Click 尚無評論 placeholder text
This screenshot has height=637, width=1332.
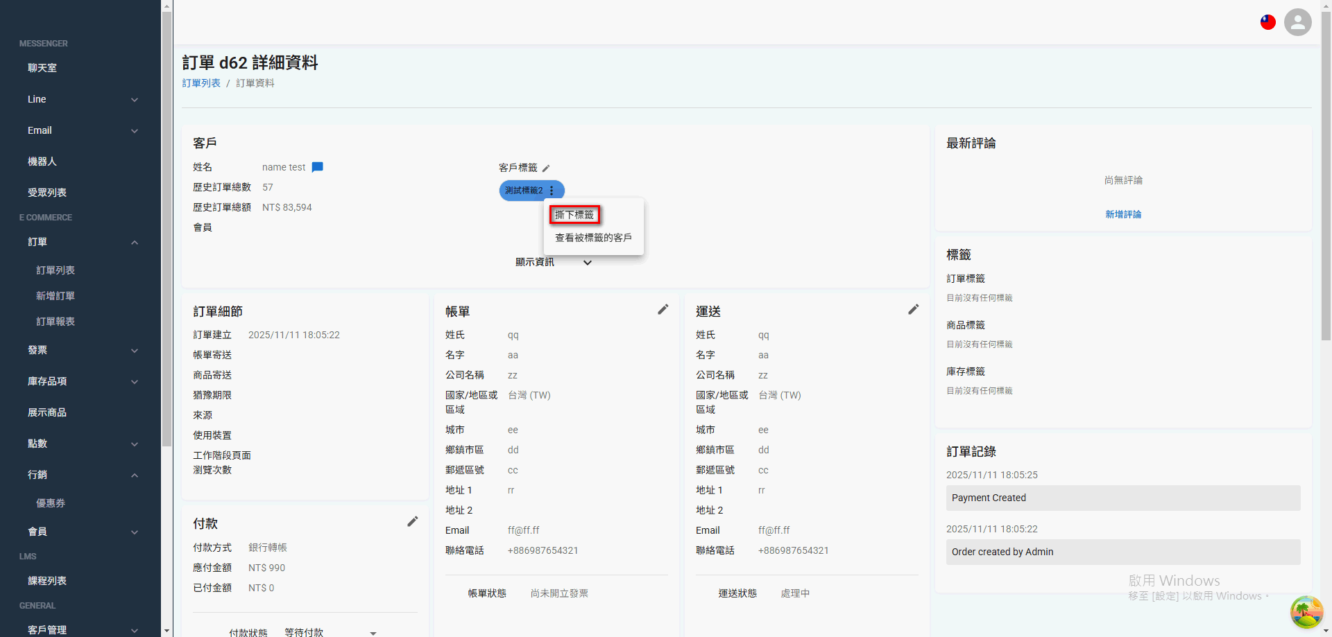tap(1123, 180)
